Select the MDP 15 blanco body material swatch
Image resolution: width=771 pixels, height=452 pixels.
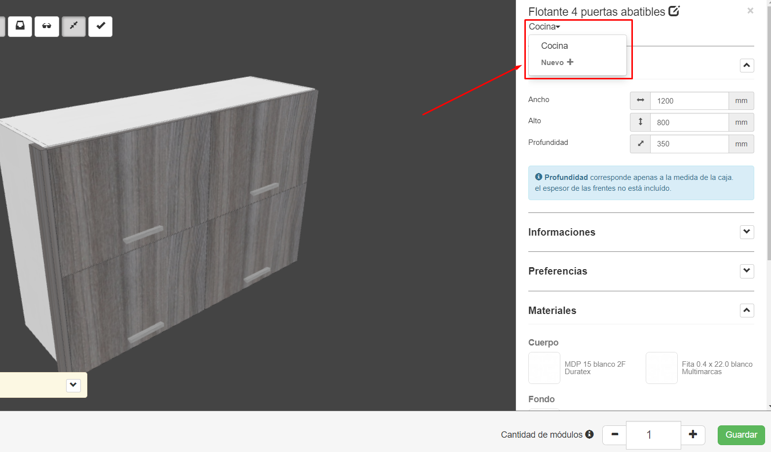click(x=544, y=368)
